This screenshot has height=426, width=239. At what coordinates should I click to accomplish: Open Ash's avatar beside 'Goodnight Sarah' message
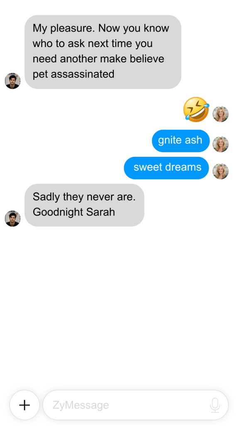point(13,218)
